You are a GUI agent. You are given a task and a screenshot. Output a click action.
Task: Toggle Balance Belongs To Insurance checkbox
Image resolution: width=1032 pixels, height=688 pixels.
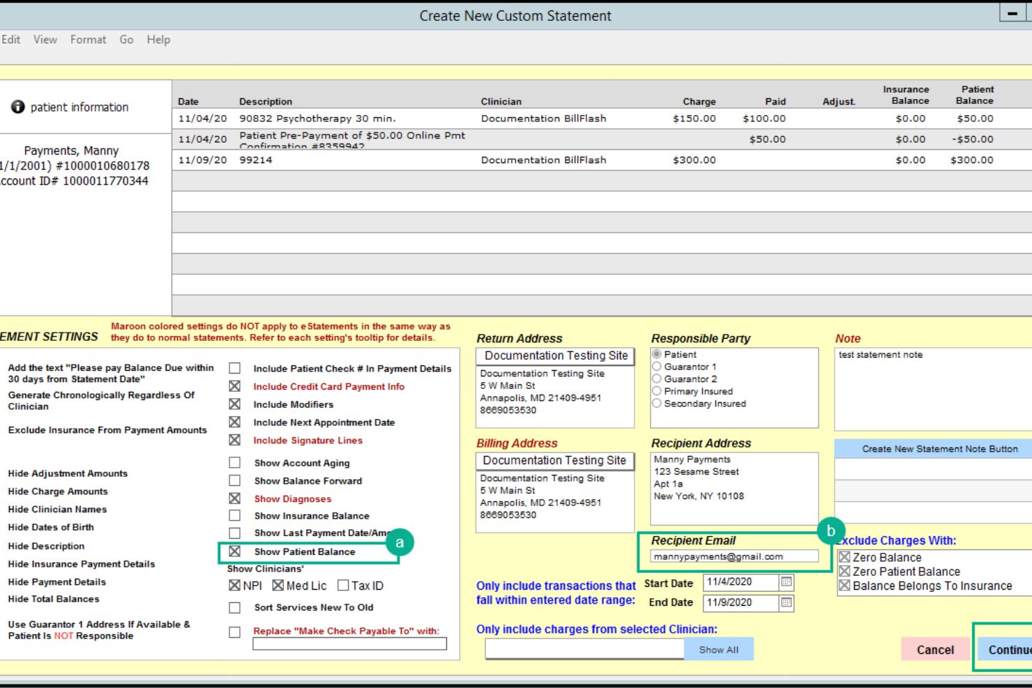pyautogui.click(x=844, y=586)
